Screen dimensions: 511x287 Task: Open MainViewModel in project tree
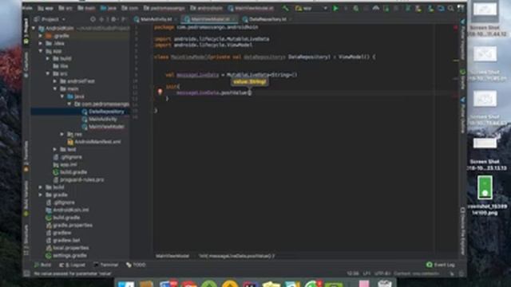coord(103,127)
